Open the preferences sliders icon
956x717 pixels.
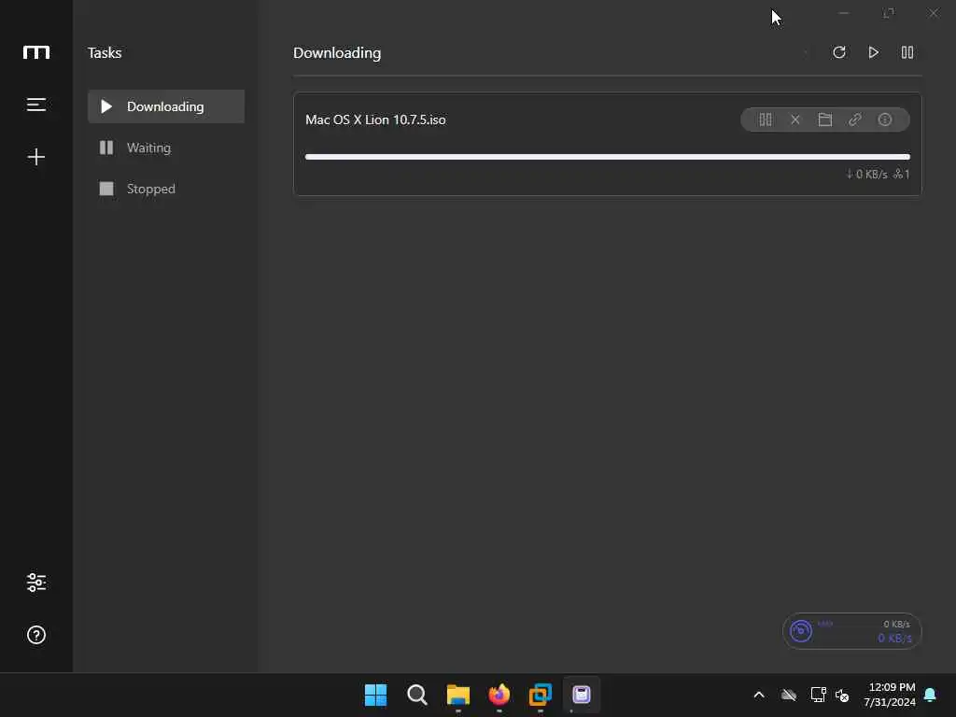tap(36, 583)
